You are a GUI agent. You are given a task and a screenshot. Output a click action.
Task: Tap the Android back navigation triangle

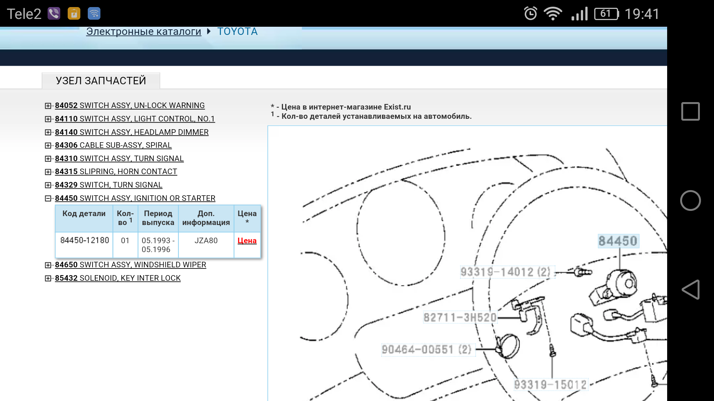(x=690, y=290)
